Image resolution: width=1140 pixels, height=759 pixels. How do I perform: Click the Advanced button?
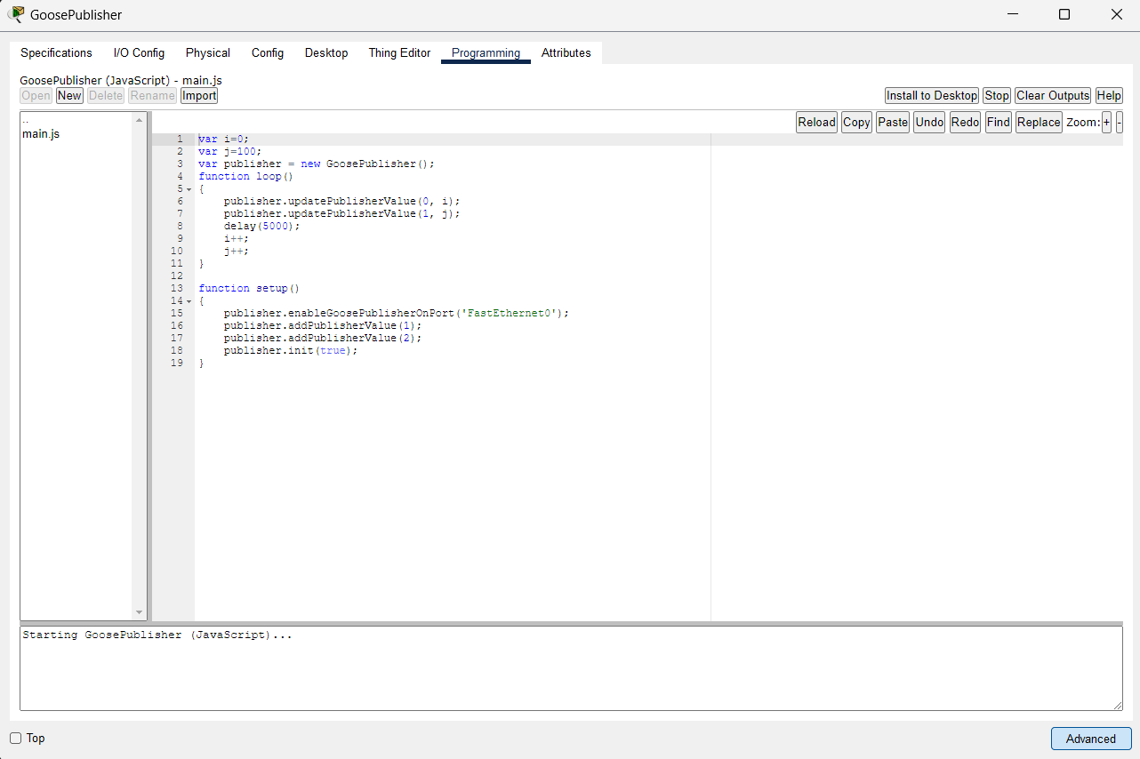point(1090,739)
